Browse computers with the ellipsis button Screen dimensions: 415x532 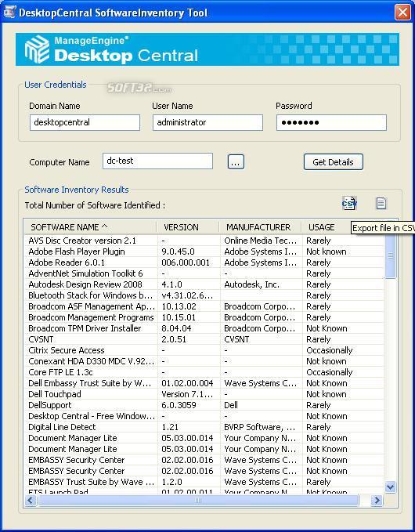coord(236,162)
